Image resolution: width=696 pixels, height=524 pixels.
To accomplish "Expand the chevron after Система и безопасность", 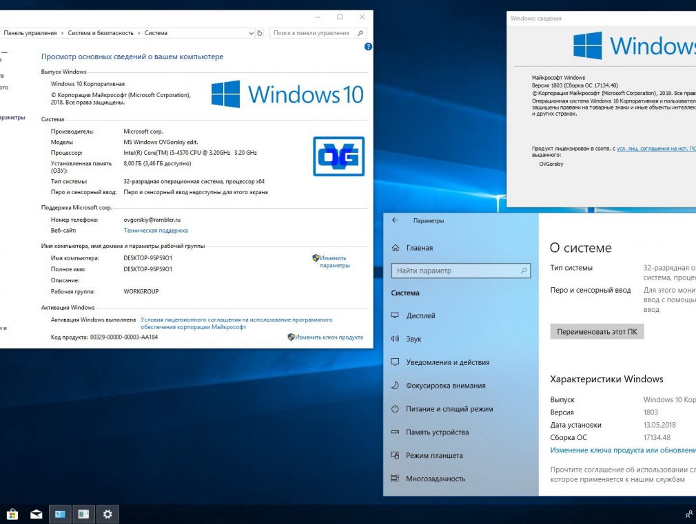I will 139,33.
